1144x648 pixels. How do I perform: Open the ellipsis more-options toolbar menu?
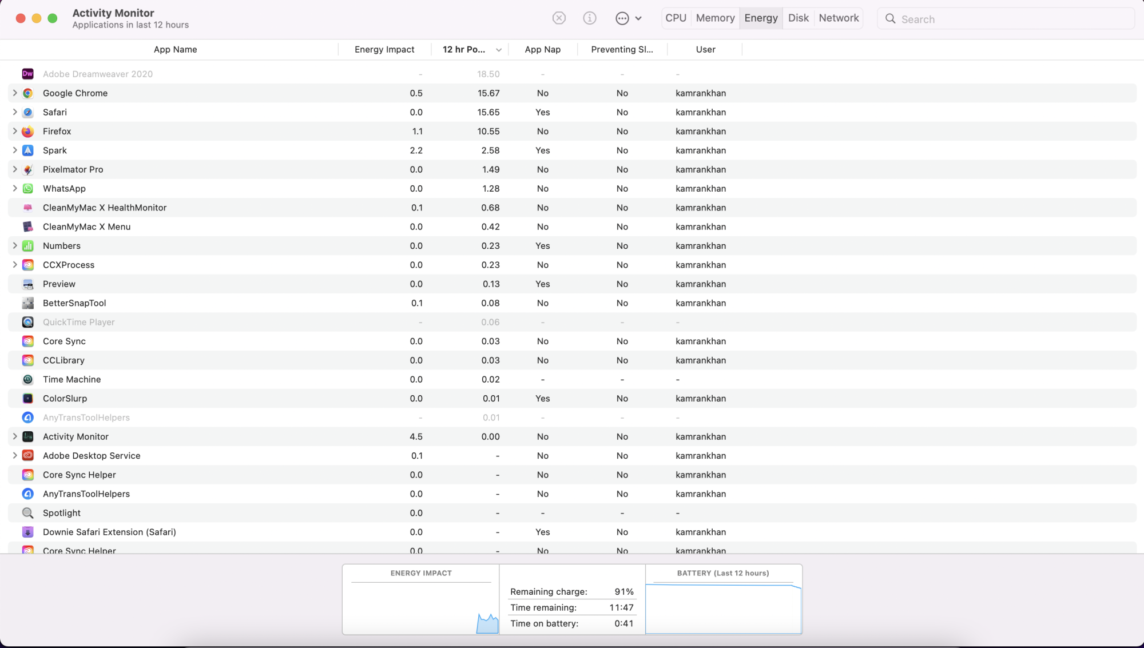[627, 18]
